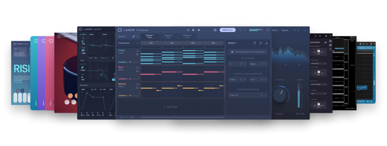
Task: Undo last action in Composer header
Action: pyautogui.click(x=240, y=30)
